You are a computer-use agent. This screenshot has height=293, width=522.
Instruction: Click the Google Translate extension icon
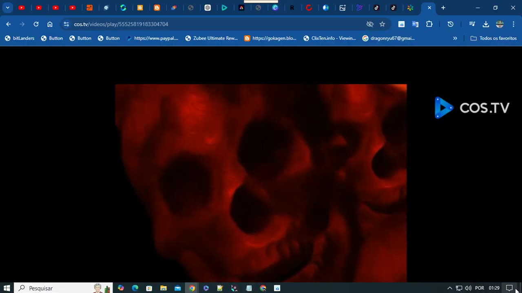point(415,24)
